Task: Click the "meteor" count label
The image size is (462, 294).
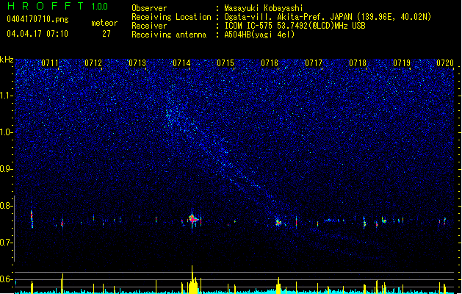Action: [x=104, y=23]
